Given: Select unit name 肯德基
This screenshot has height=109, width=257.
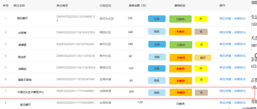Looking at the screenshot, I should [x=22, y=45].
